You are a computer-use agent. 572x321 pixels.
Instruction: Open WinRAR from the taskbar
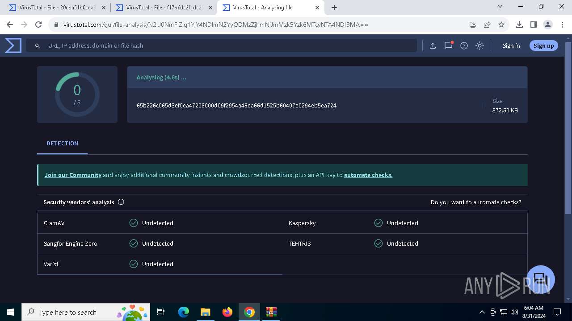tap(271, 312)
